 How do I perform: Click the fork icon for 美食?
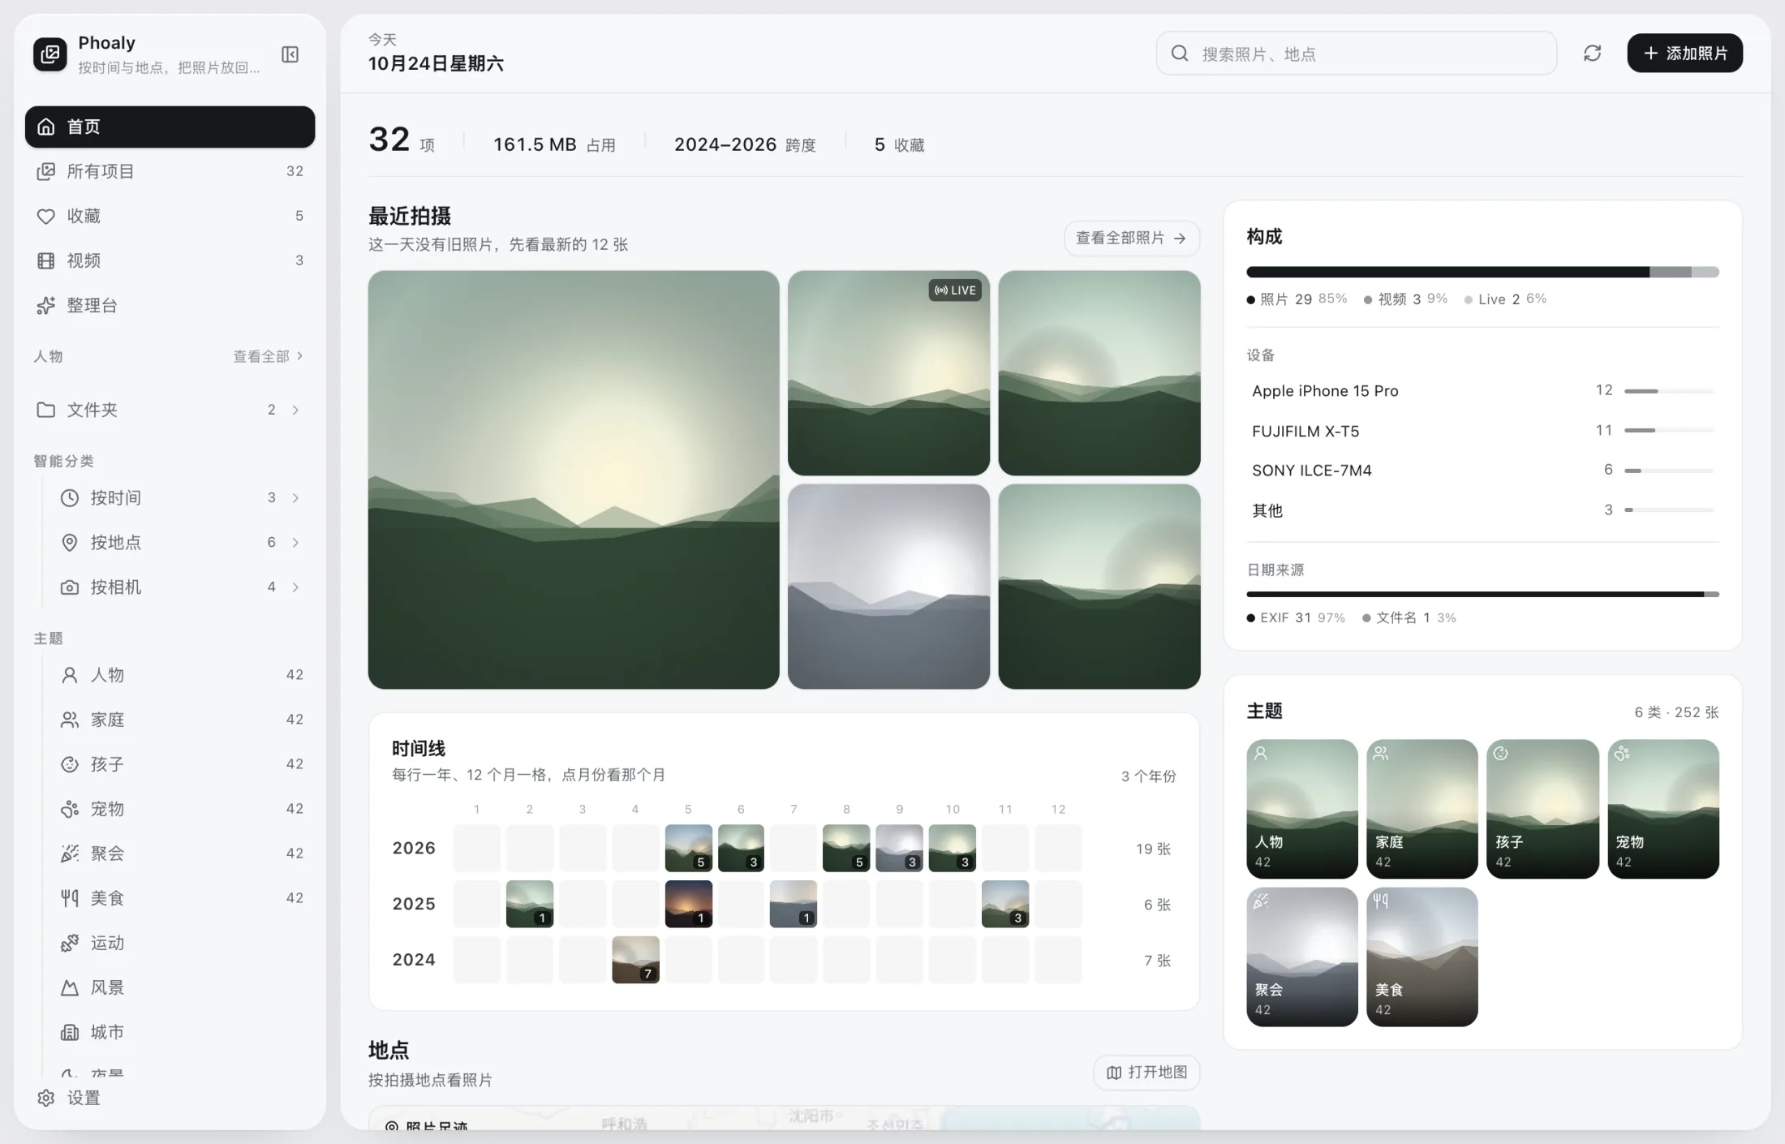coord(70,898)
